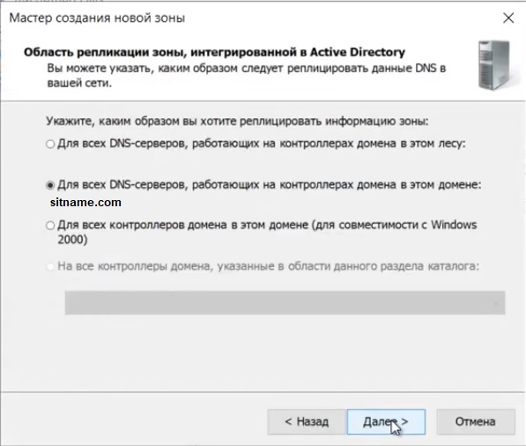Click the server tower icon in header
This screenshot has height=446, width=526.
click(x=494, y=65)
